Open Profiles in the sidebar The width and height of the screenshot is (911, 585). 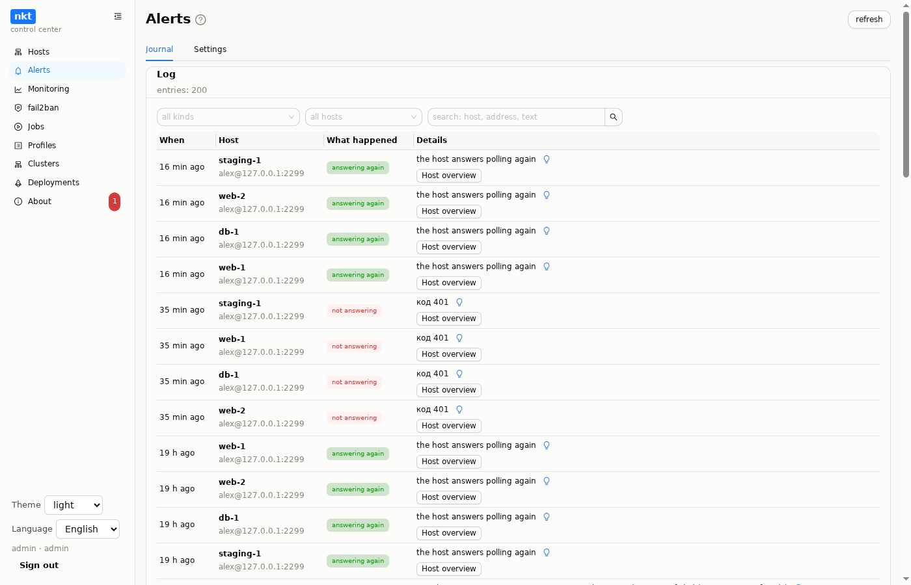tap(67, 146)
